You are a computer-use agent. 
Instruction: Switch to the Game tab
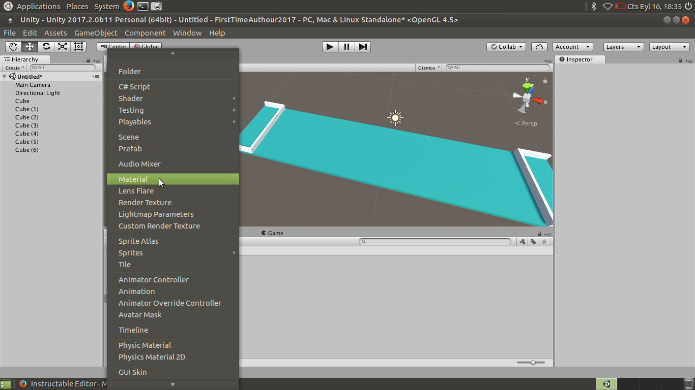coord(272,233)
